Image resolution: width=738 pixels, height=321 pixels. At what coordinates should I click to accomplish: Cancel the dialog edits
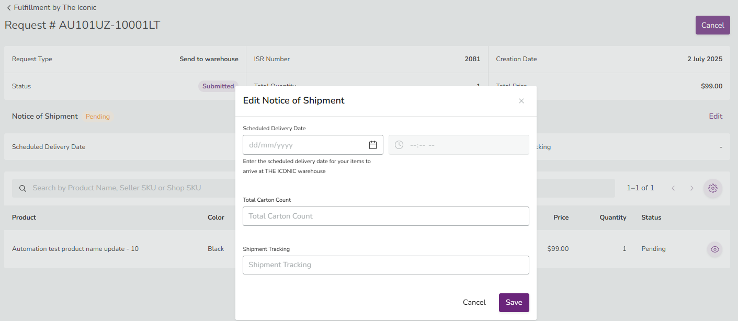[474, 303]
